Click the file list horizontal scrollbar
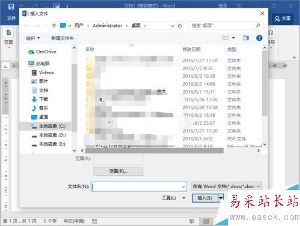The image size is (300, 226). click(x=154, y=150)
